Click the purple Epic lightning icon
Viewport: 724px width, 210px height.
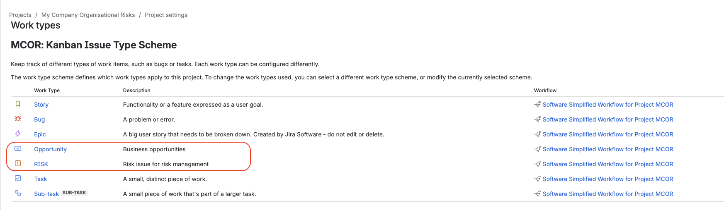tap(18, 134)
